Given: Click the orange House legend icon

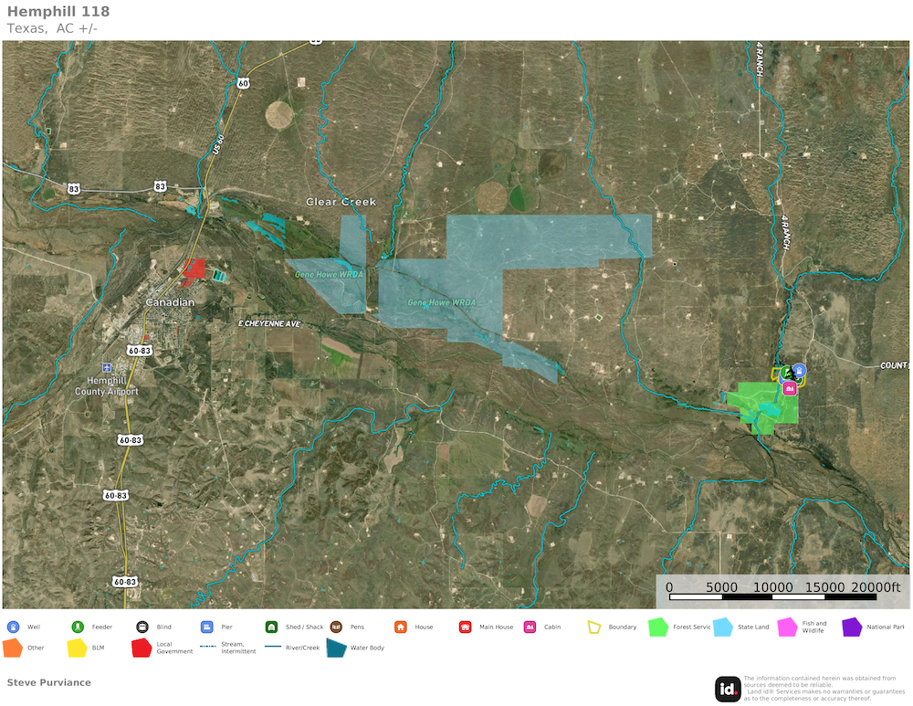Looking at the screenshot, I should pos(400,627).
